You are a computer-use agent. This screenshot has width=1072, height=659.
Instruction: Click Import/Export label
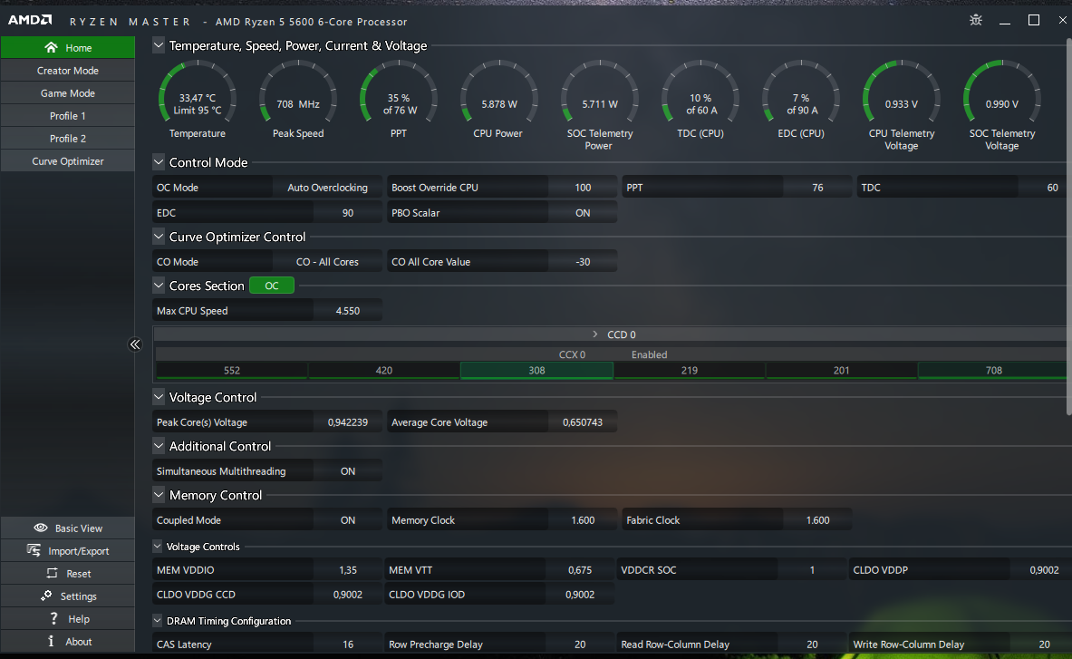[79, 551]
